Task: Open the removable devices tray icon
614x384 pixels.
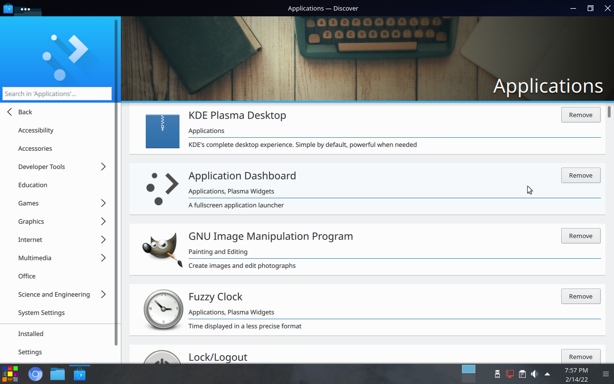Action: tap(497, 374)
